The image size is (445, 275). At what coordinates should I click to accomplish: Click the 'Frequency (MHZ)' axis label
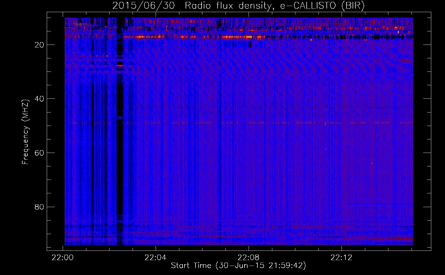point(25,132)
